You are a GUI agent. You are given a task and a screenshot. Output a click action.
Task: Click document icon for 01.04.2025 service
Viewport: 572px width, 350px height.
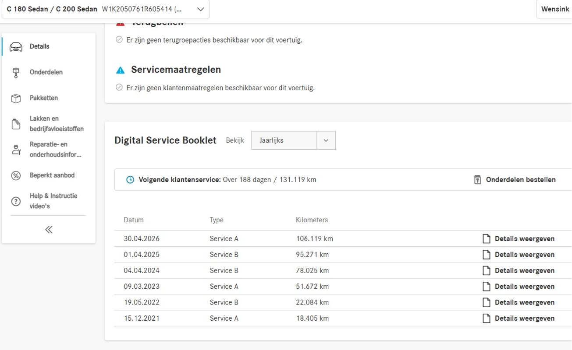pos(486,255)
